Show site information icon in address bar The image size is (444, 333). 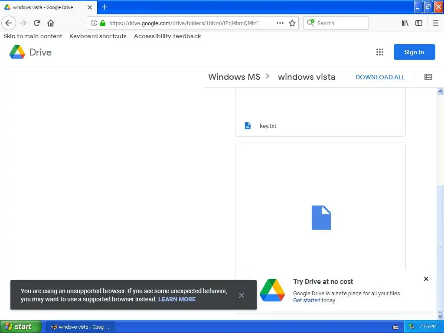tap(94, 23)
